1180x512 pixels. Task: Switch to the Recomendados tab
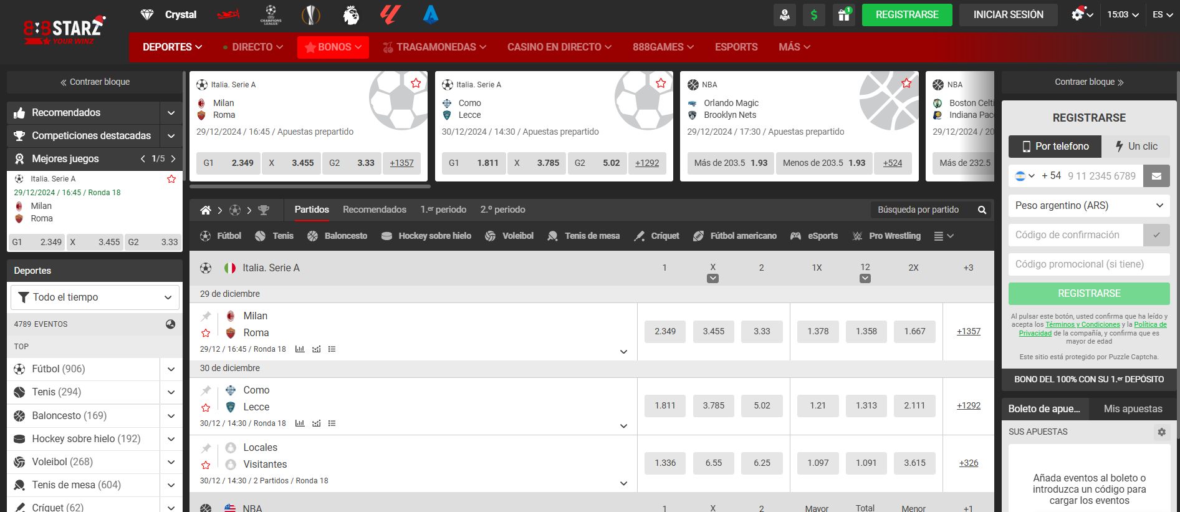(x=375, y=210)
